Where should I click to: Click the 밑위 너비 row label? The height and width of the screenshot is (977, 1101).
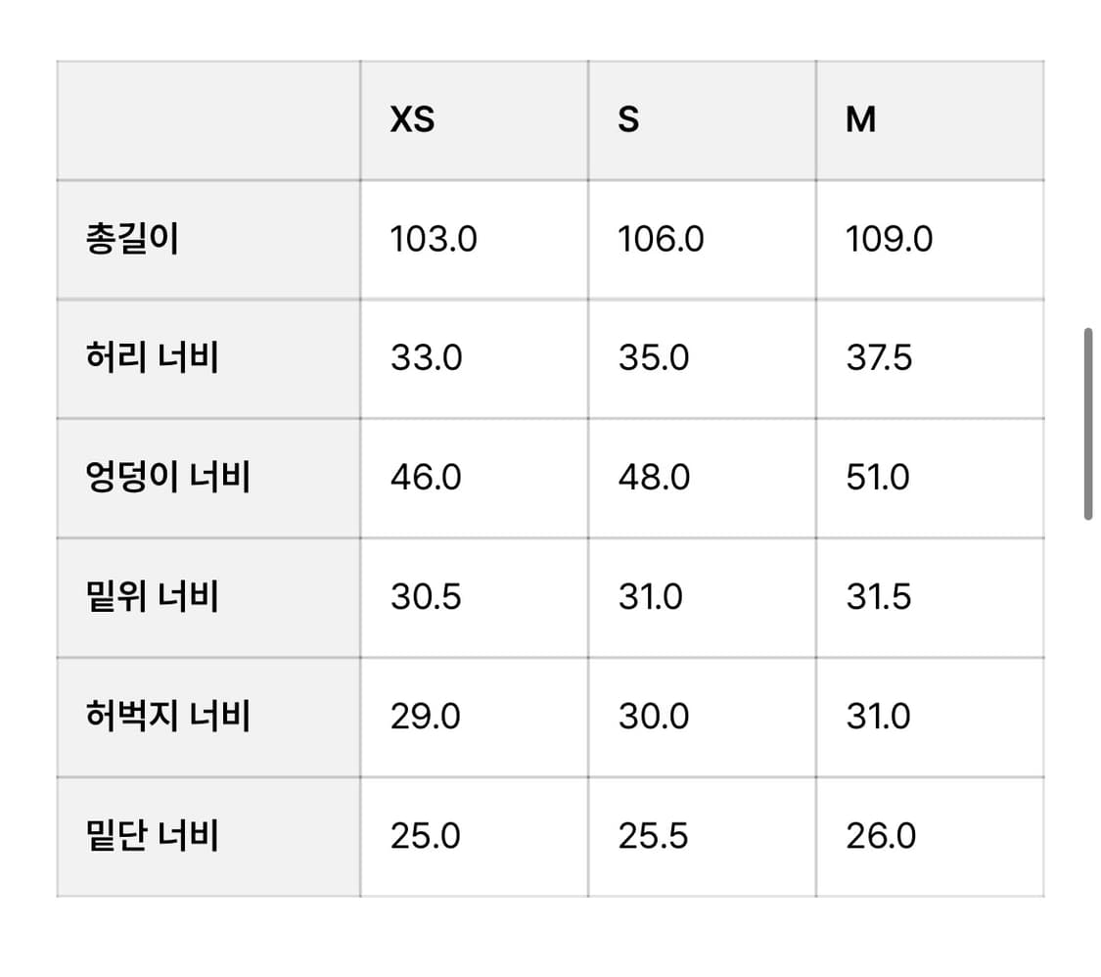[152, 597]
